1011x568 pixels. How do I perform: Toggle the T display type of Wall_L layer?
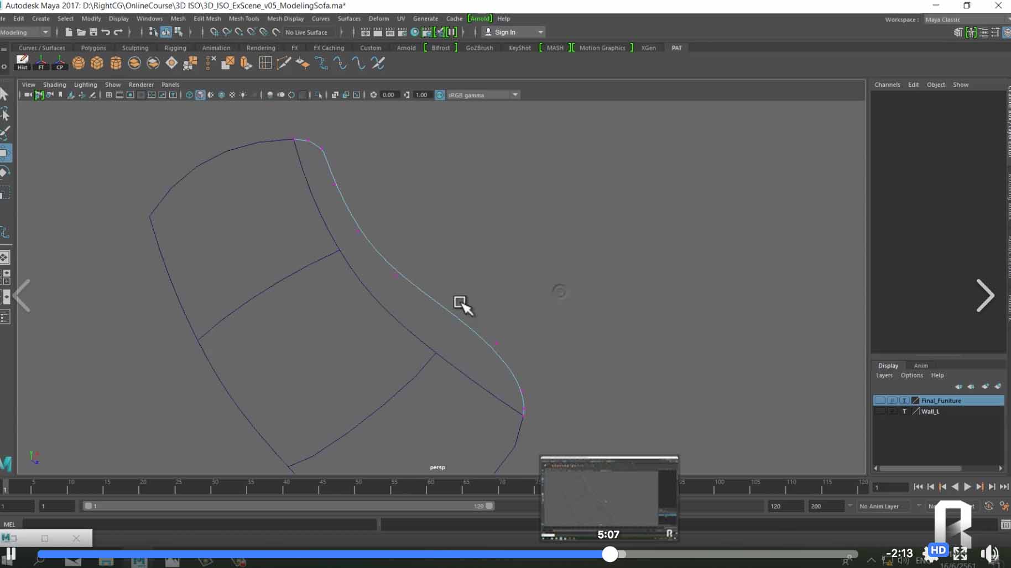click(x=904, y=412)
